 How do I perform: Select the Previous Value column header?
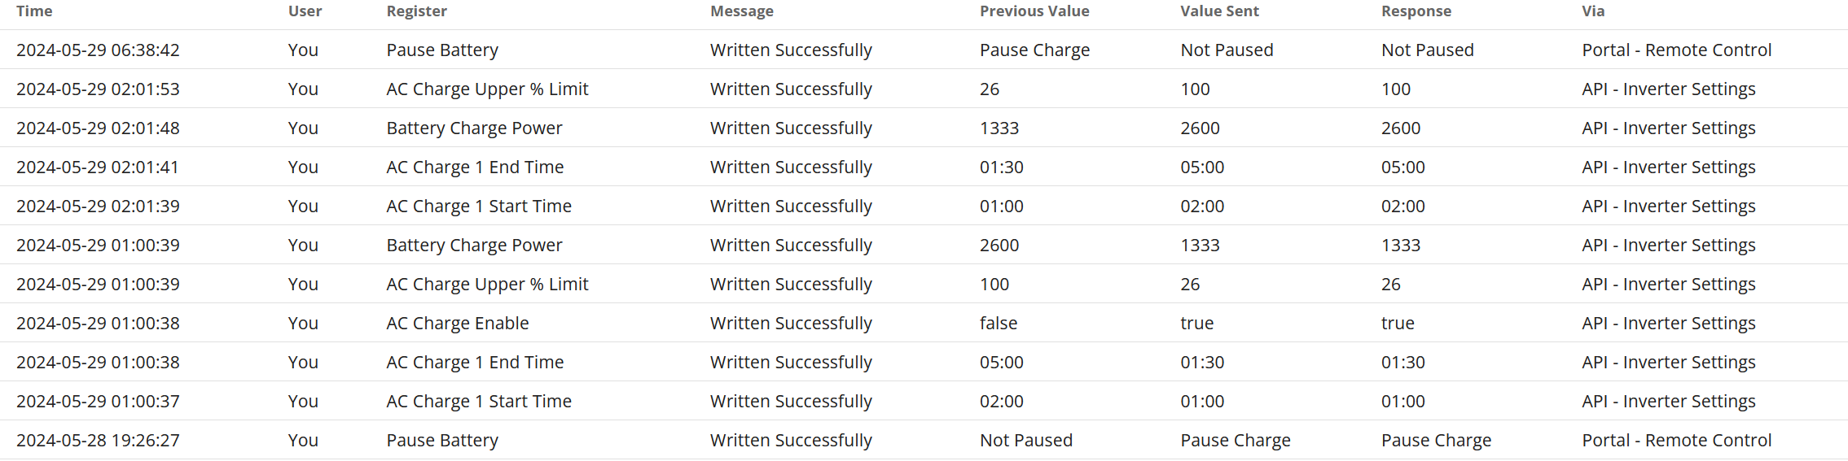(1034, 11)
